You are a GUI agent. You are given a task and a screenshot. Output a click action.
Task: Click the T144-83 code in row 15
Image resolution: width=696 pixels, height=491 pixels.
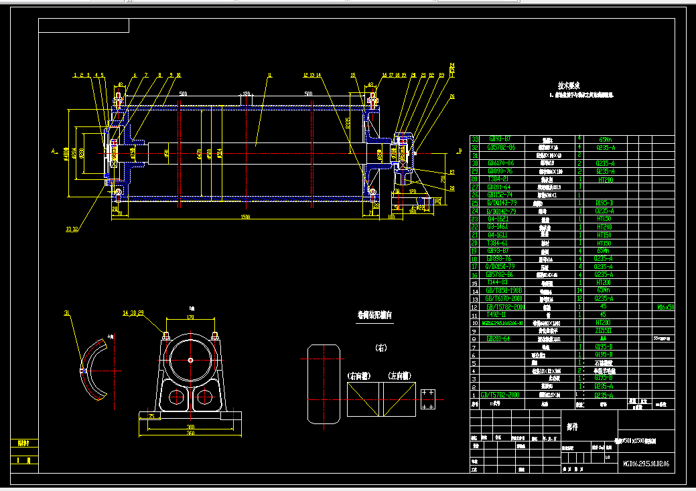[x=497, y=282]
